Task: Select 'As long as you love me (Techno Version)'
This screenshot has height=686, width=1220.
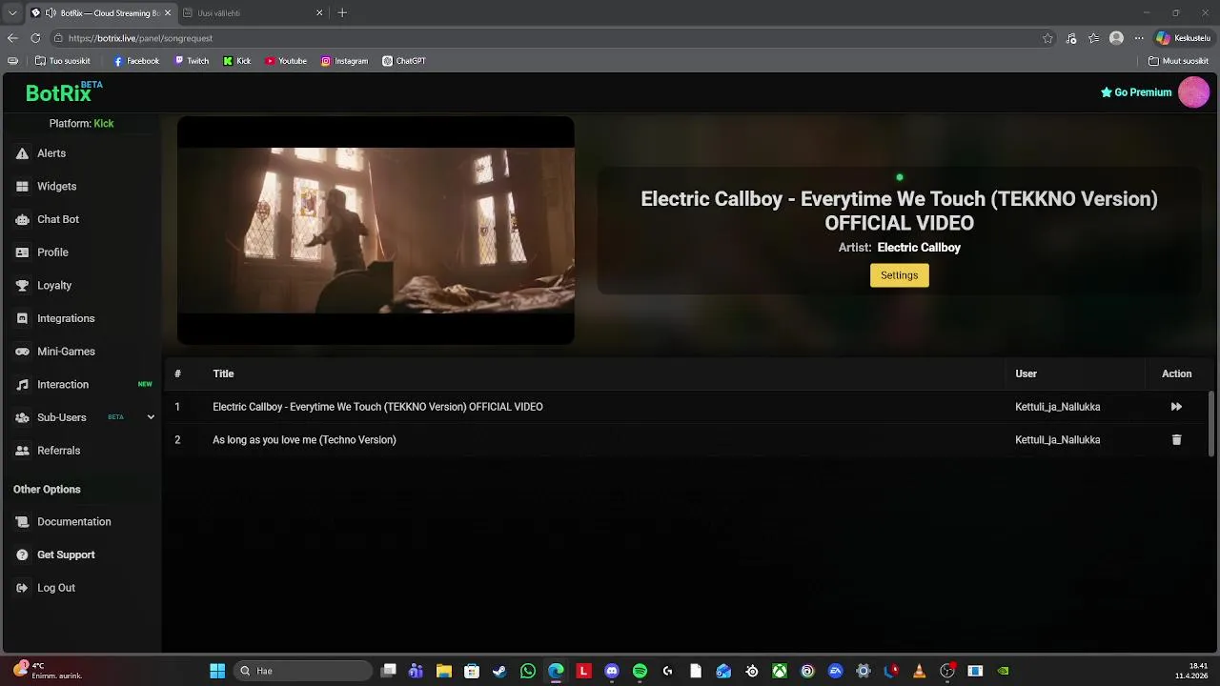Action: [304, 440]
